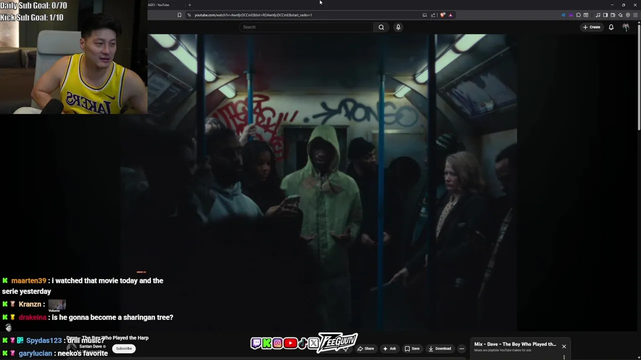Bookmark this page via the bookmark icon
Image resolution: width=641 pixels, height=360 pixels.
pos(179,15)
